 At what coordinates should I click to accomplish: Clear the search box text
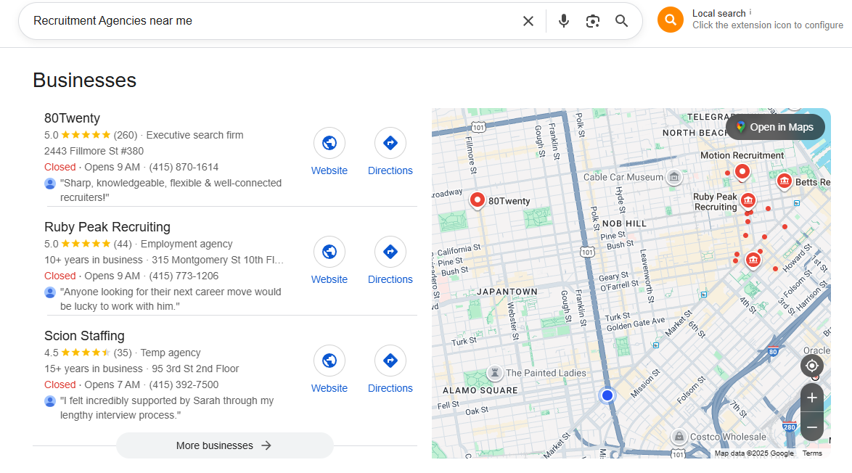[x=528, y=21]
